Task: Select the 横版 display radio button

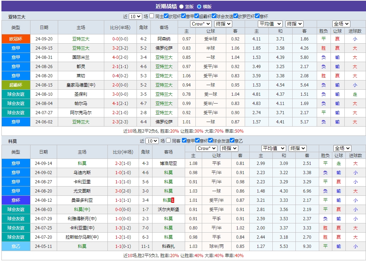Action: pyautogui.click(x=199, y=6)
